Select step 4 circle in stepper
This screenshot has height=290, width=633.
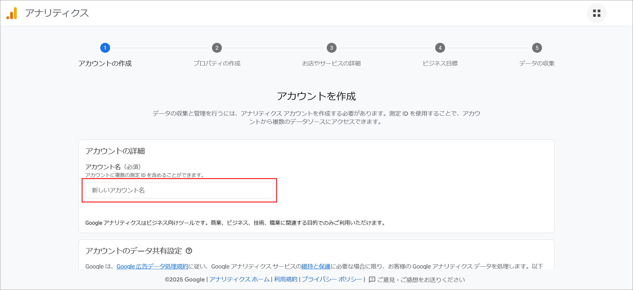click(440, 48)
